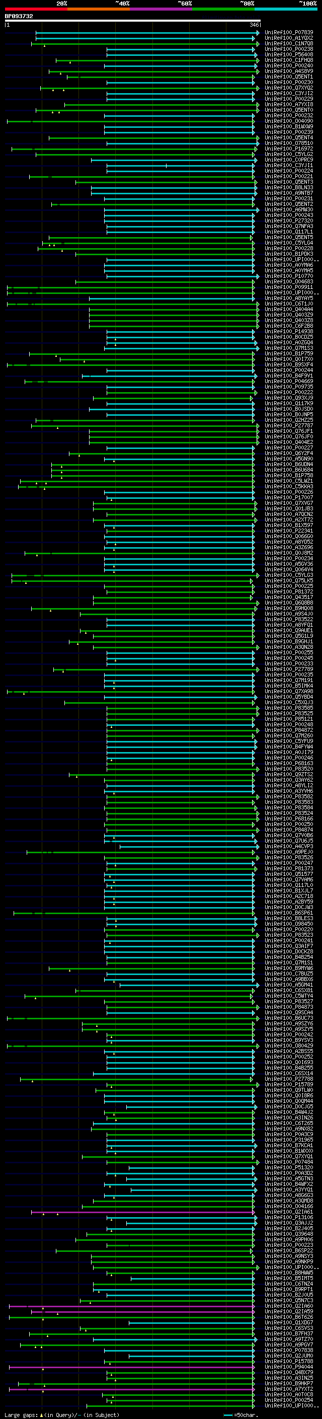Click the cyan ~100% identity legend bar
The image size is (322, 1419).
286,9
